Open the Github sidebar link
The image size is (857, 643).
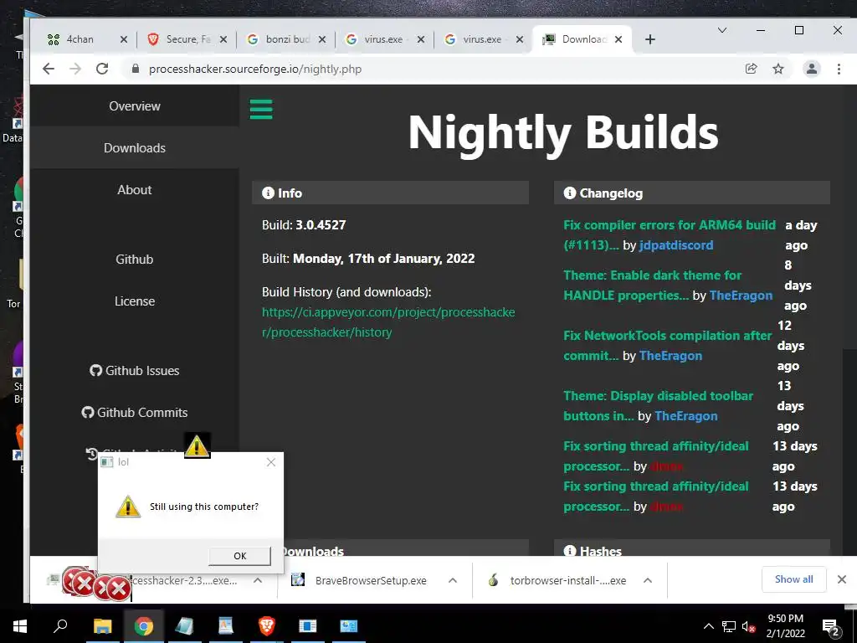tap(135, 260)
